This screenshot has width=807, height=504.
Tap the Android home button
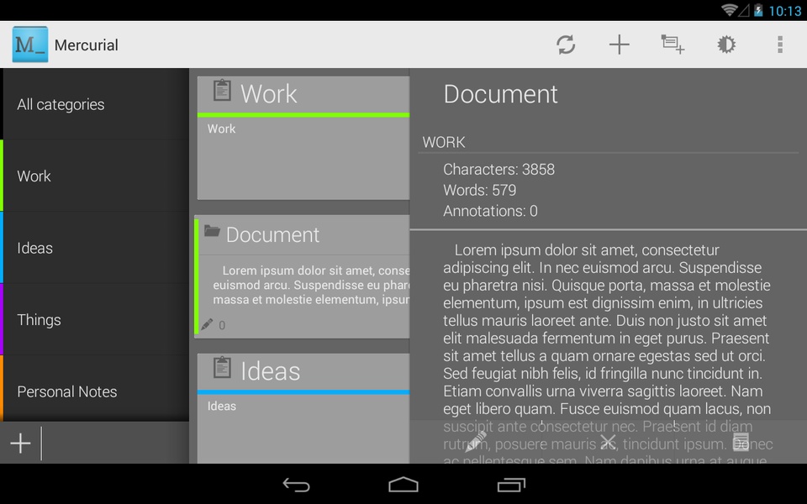[403, 485]
